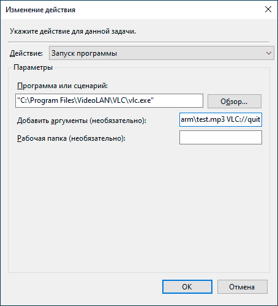Close the Изменение действия dialog with X
Screen dimensions: 278x306
(268, 9)
